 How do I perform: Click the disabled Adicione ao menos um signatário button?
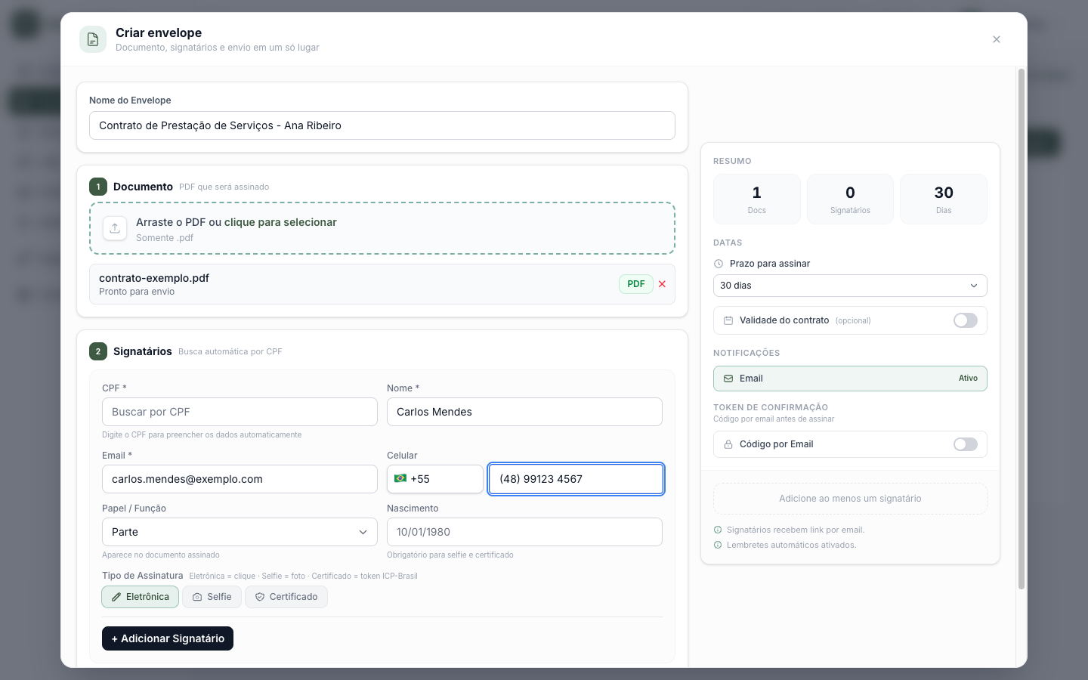point(850,499)
